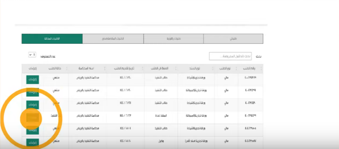The height and width of the screenshot is (149, 339).
Task: Open إجراءات for the وكيل request row
Action: (x=33, y=143)
